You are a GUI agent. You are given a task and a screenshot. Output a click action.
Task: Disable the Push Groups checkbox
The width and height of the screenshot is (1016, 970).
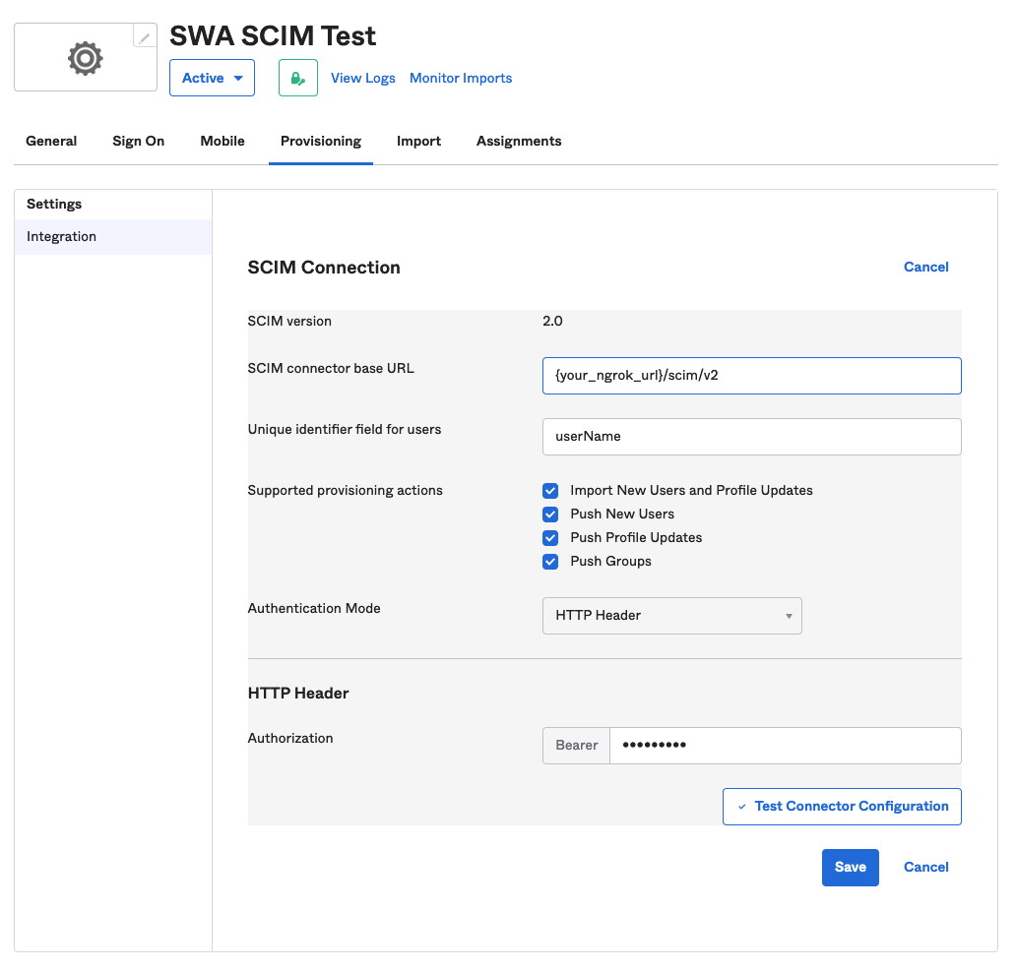550,562
